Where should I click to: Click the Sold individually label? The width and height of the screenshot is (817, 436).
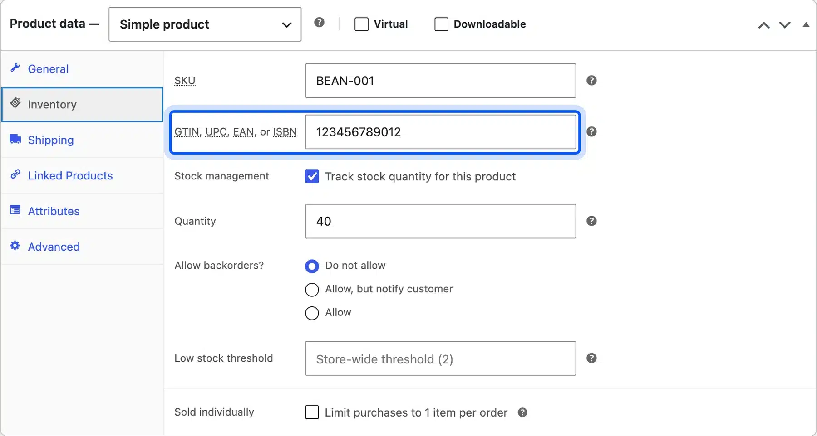click(x=214, y=412)
